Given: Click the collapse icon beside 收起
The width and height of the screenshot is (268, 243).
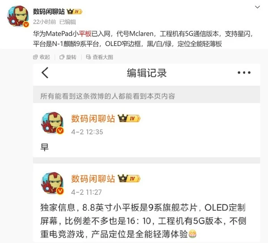Looking at the screenshot, I should pos(35,57).
